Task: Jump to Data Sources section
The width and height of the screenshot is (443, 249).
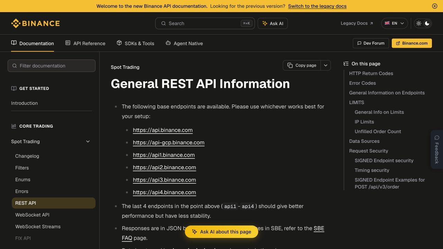Action: click(x=364, y=141)
